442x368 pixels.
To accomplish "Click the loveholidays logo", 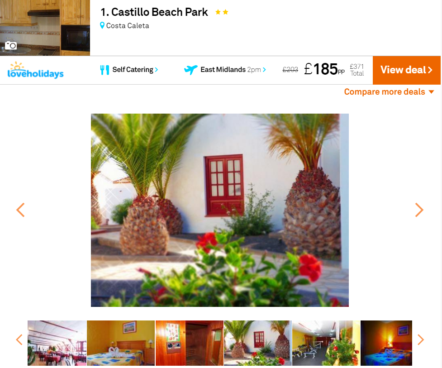I will tap(36, 70).
